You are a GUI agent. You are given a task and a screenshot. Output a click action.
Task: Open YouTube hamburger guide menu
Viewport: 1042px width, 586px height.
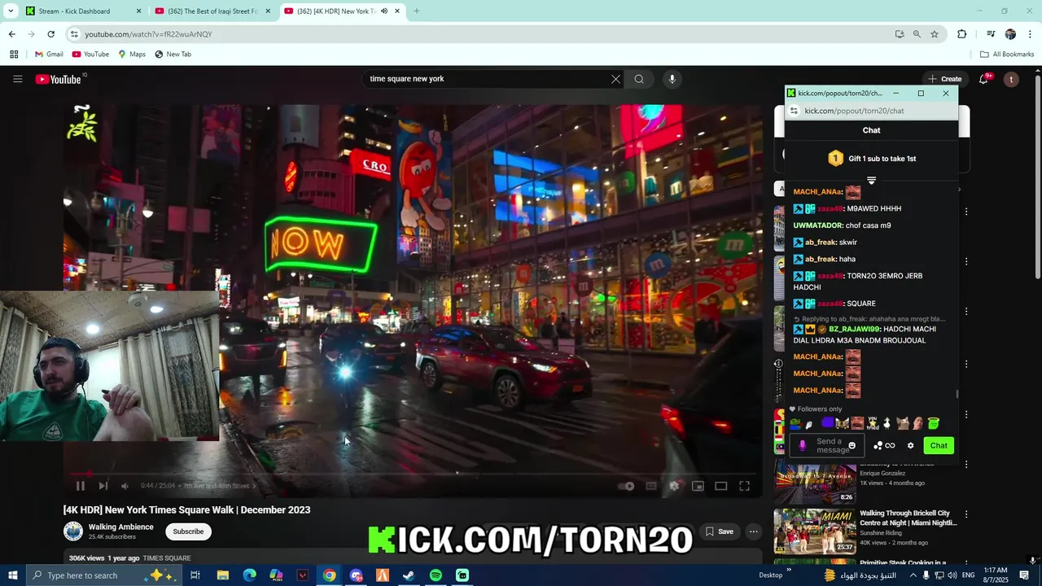click(17, 79)
